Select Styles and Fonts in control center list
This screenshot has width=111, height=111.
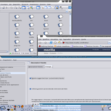tap(6, 77)
